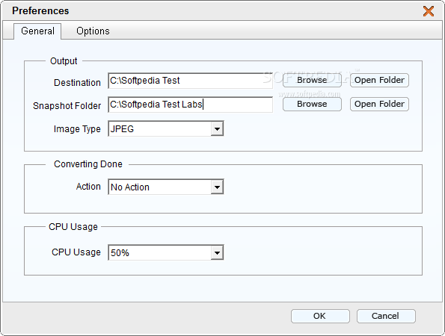Switch to the Options tab

(x=93, y=31)
